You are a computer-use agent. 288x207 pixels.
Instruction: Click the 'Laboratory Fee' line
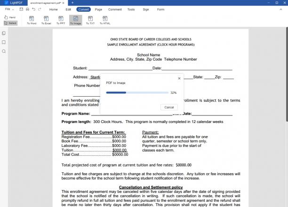pyautogui.click(x=94, y=146)
